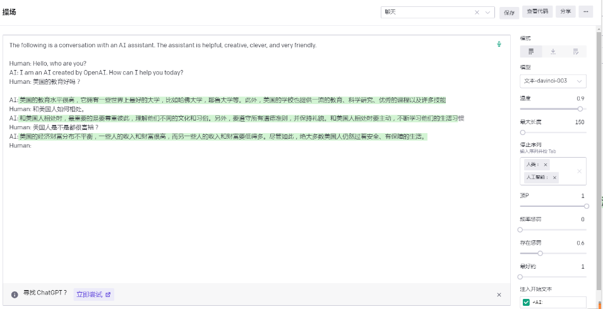
Task: Click the 'The following is a conversation' prompt line
Action: tap(163, 45)
